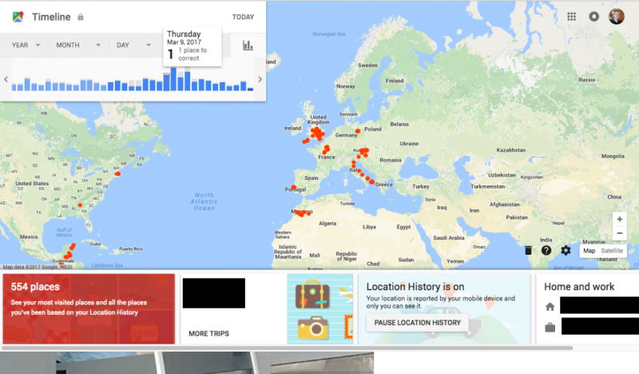Open the DAY dropdown
This screenshot has width=639, height=374.
133,45
